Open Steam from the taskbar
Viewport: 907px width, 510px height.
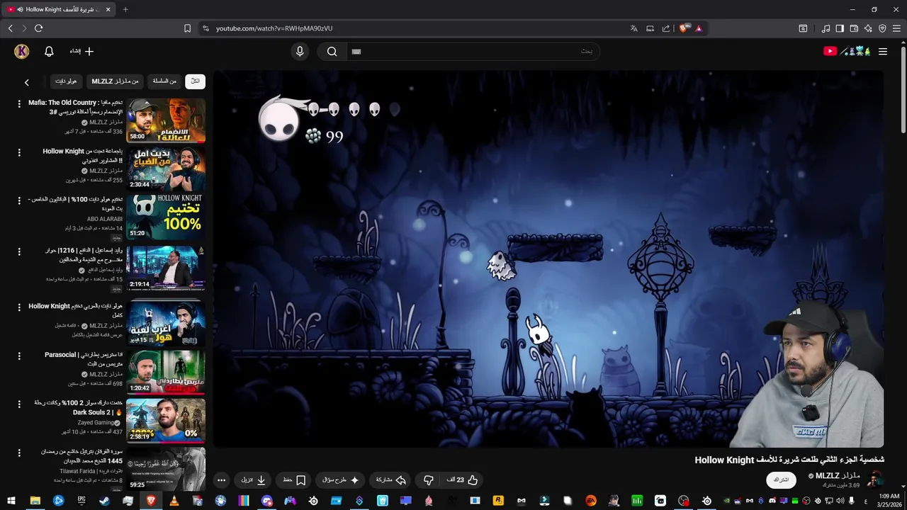click(105, 500)
